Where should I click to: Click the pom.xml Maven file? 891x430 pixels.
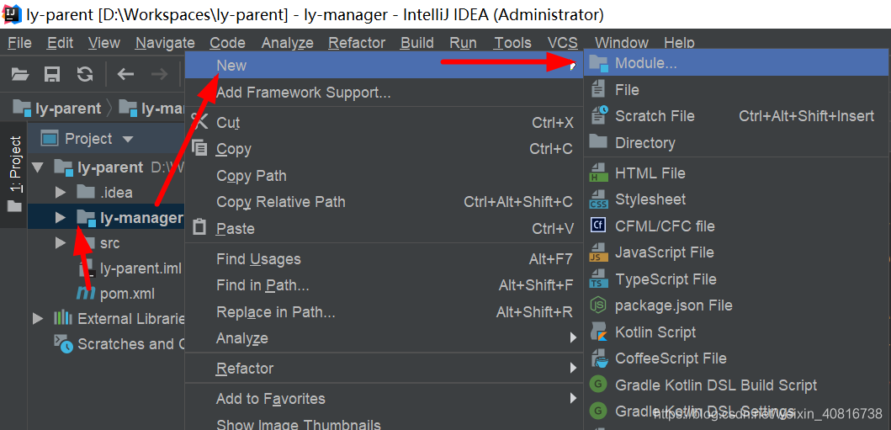126,294
